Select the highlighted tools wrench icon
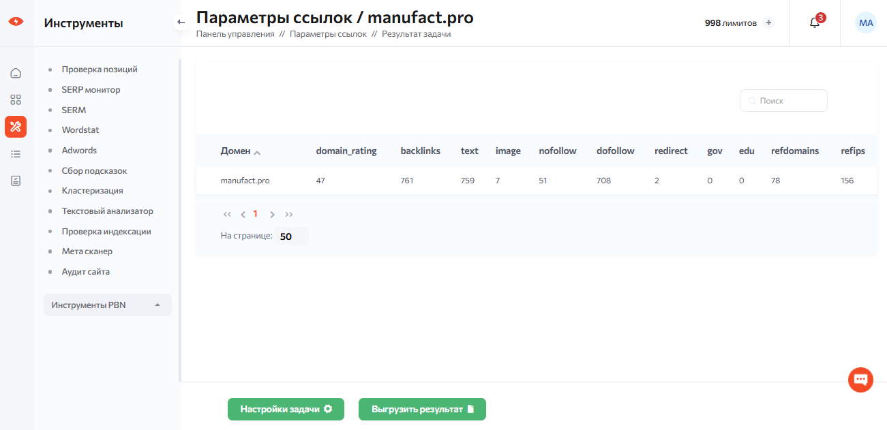 point(16,126)
